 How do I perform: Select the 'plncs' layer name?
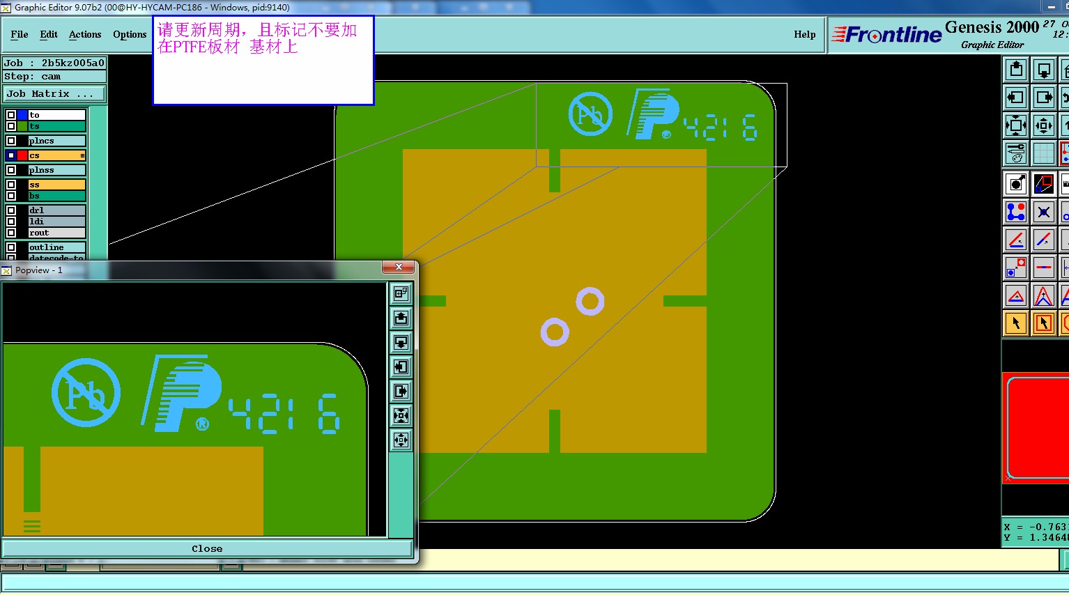pyautogui.click(x=57, y=141)
